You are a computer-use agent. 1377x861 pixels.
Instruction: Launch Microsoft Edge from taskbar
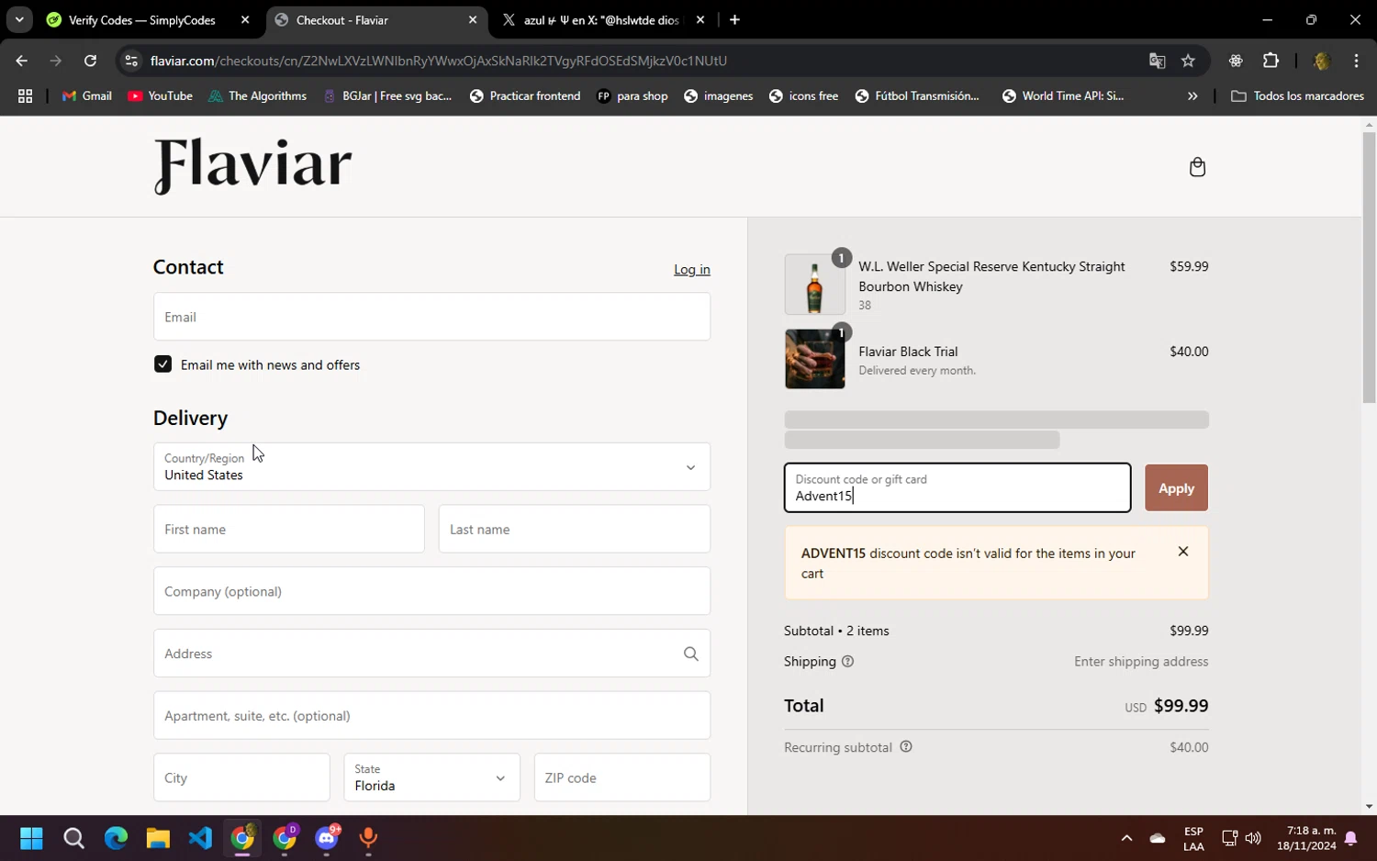point(116,838)
